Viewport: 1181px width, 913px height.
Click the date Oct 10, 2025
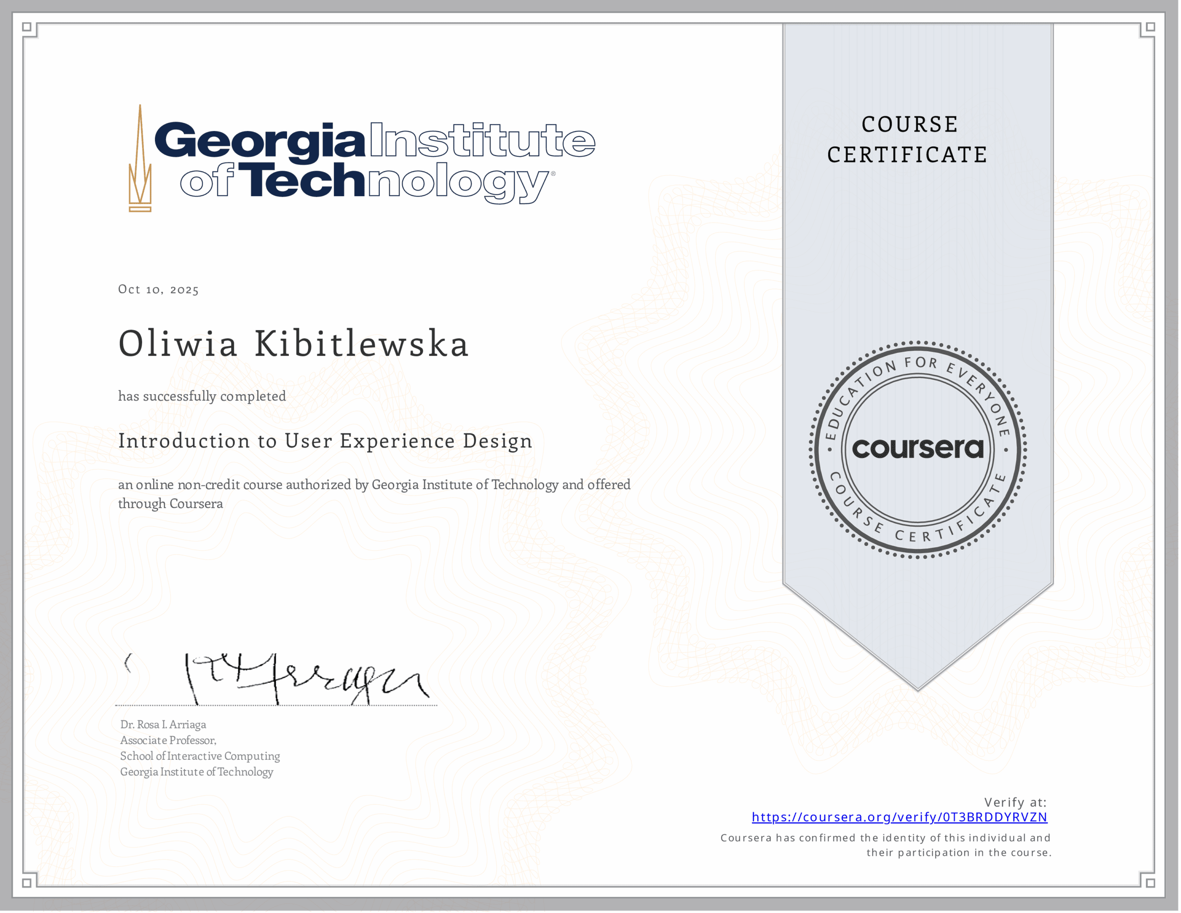tap(158, 289)
